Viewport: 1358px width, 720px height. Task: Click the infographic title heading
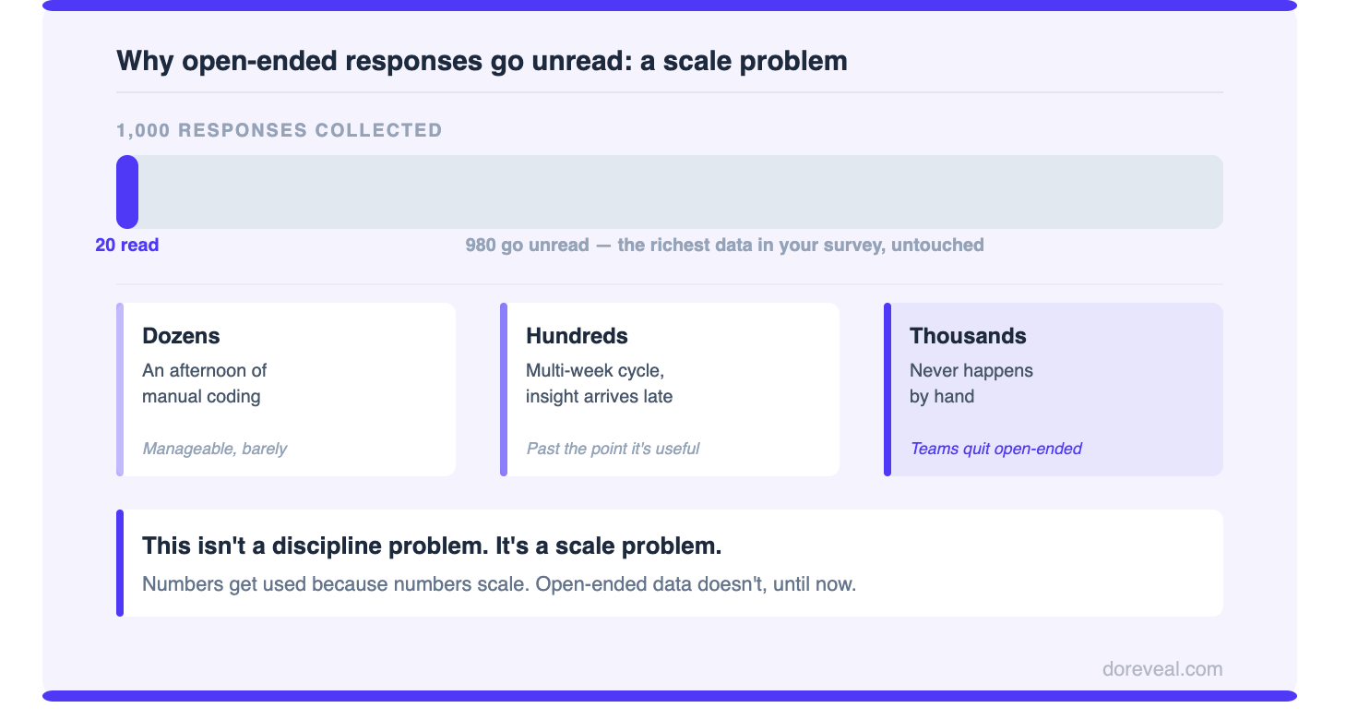pos(482,61)
